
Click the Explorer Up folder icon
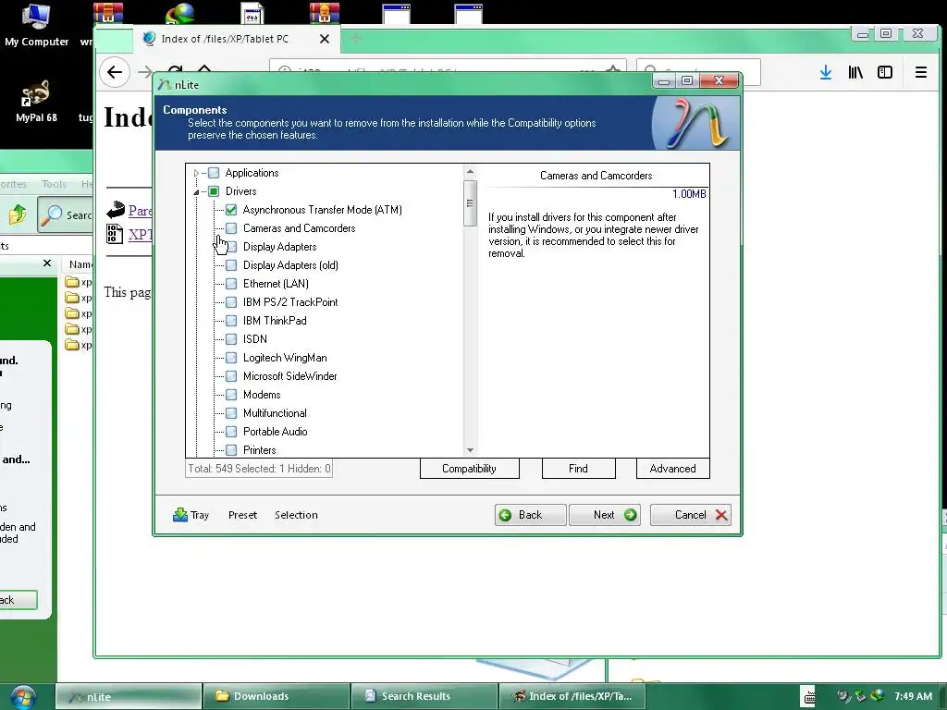pos(17,214)
